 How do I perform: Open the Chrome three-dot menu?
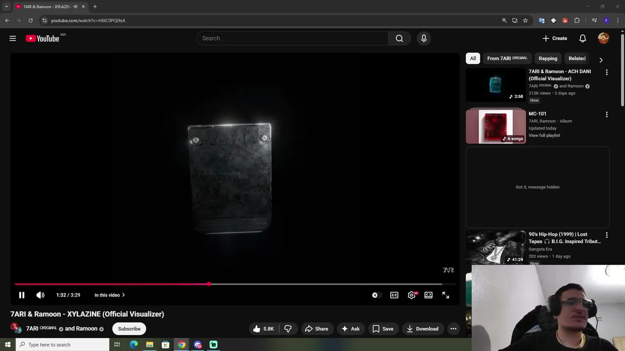[x=618, y=20]
